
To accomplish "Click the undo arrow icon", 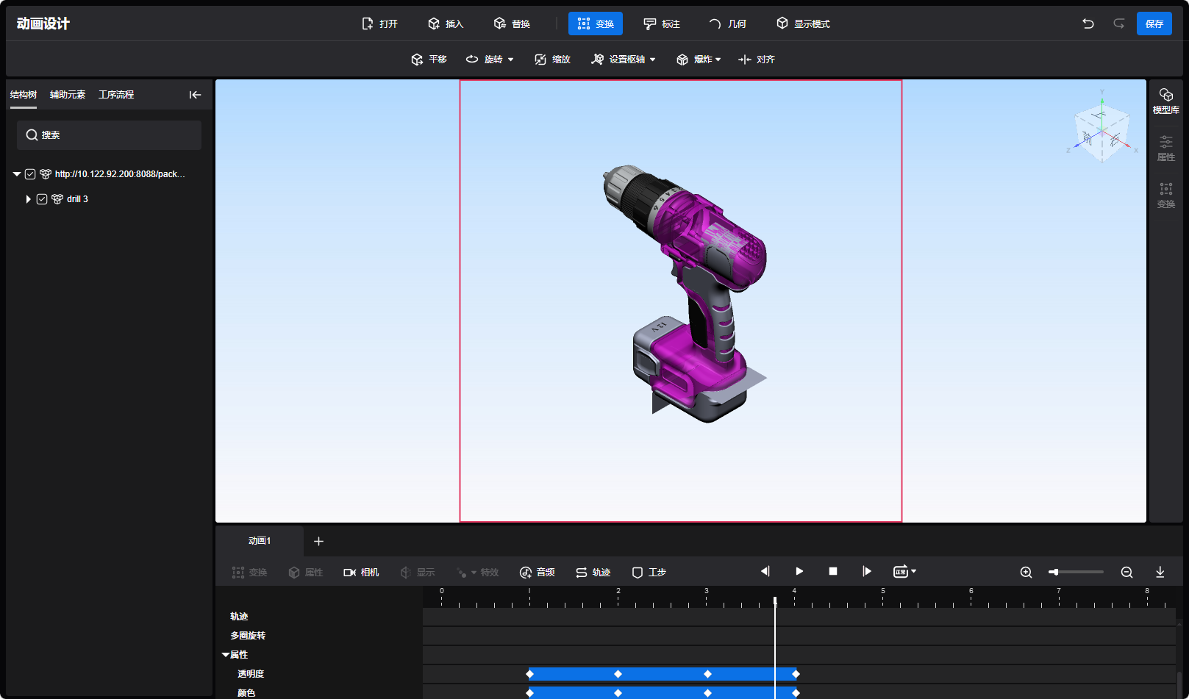I will [1088, 24].
